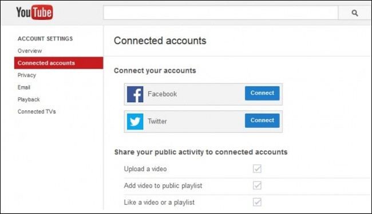This screenshot has width=372, height=214.
Task: Open Overview in account settings
Action: click(30, 51)
